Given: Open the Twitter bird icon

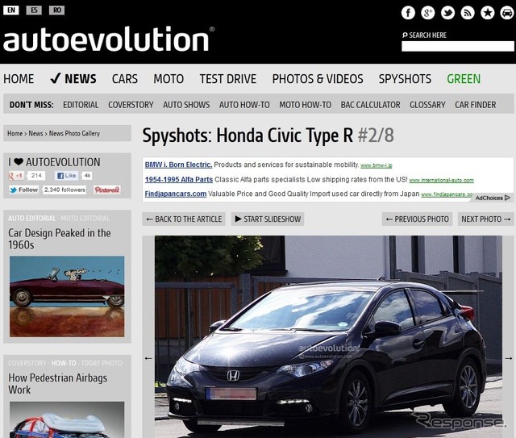Looking at the screenshot, I should coord(447,13).
